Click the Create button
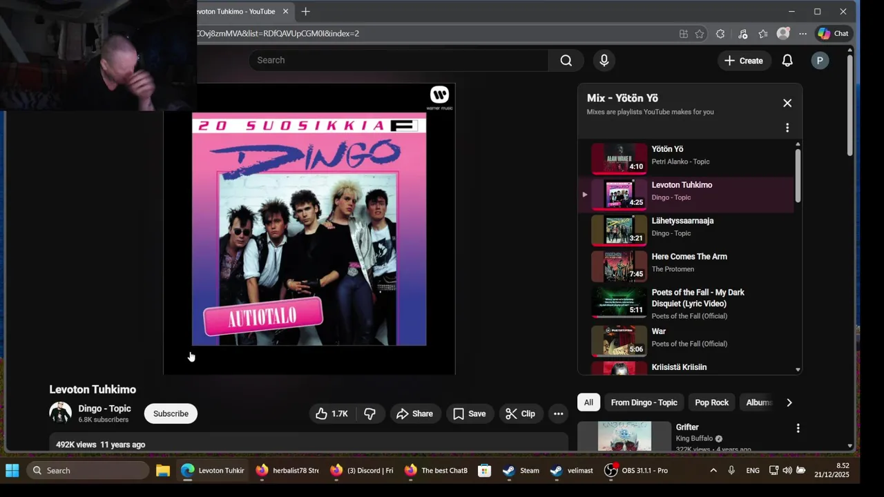Viewport: 884px width, 497px height. click(x=743, y=61)
